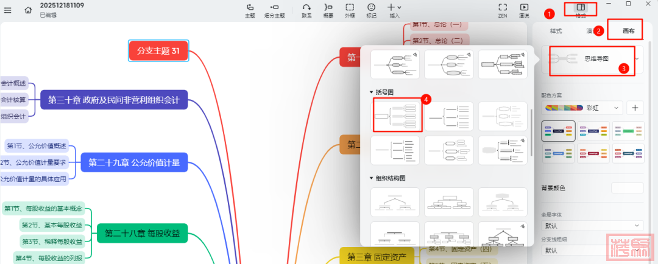Open the hamburger main menu

pyautogui.click(x=8, y=10)
